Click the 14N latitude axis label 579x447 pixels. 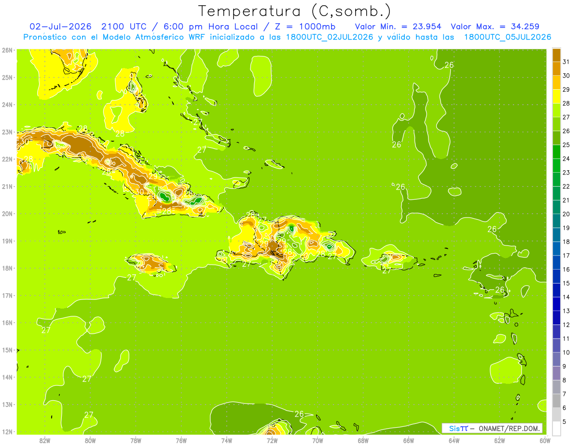click(7, 377)
